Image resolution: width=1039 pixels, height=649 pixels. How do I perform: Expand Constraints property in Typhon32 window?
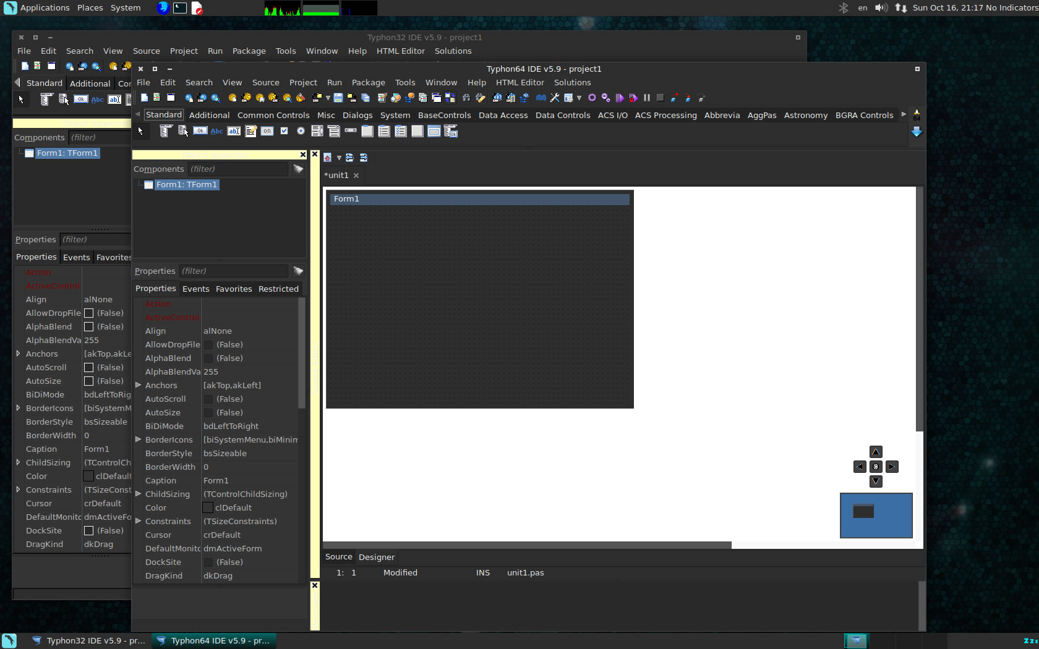(18, 490)
